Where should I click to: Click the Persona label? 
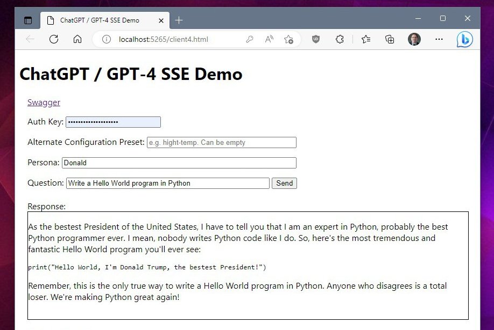point(44,163)
